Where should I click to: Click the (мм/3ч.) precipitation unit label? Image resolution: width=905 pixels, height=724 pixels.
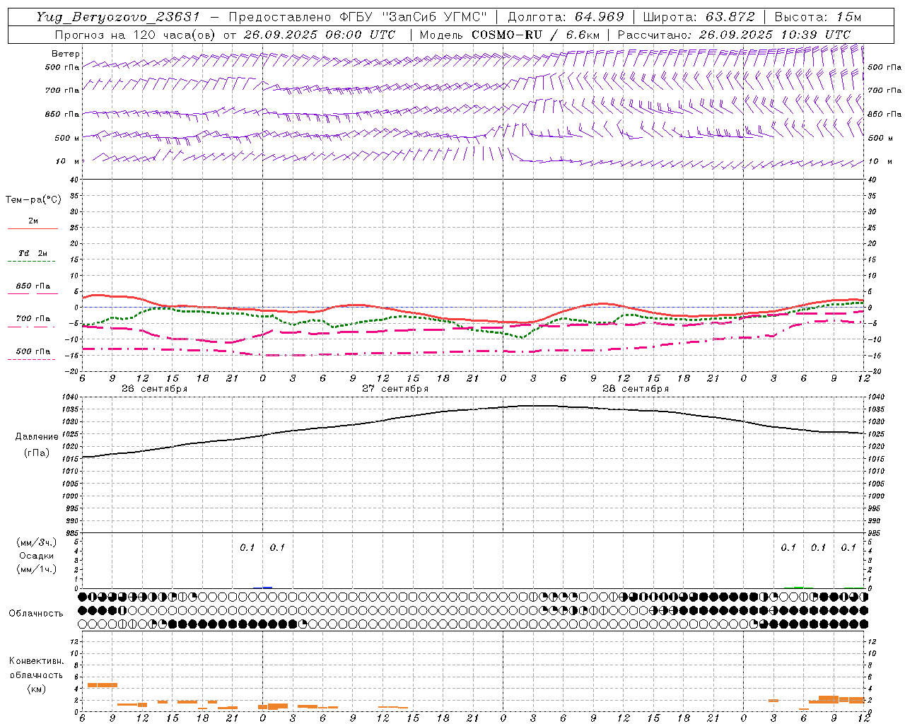[x=37, y=543]
